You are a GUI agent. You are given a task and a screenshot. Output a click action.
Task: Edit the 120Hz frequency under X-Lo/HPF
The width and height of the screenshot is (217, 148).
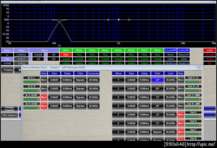[170, 59]
